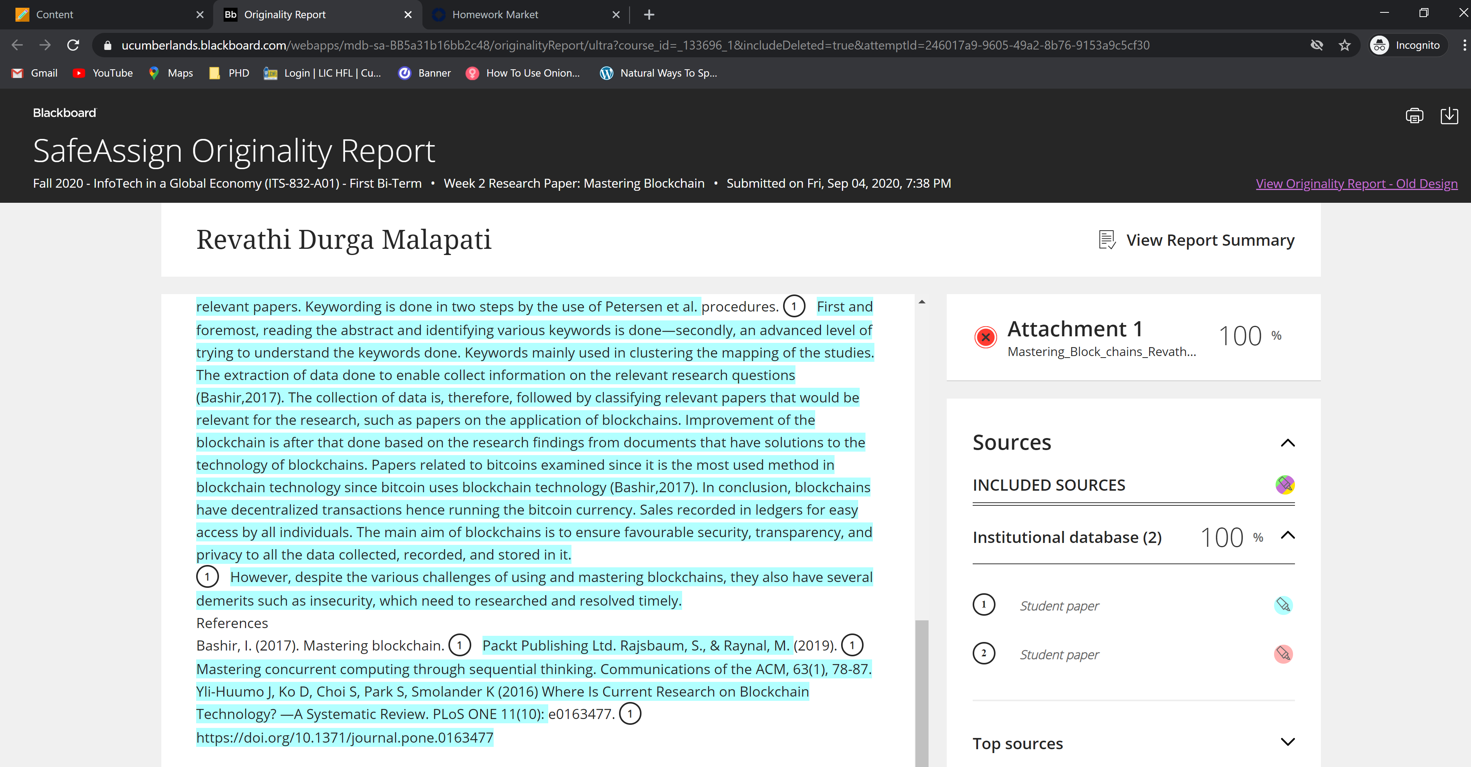Viewport: 1471px width, 767px height.
Task: Open Login LIC HFL bookmark
Action: pos(322,73)
